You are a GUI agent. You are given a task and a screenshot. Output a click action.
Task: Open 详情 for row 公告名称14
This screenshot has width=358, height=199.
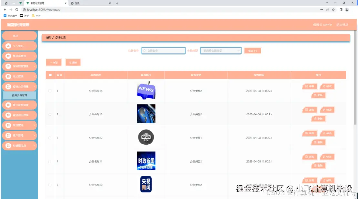[310, 86]
